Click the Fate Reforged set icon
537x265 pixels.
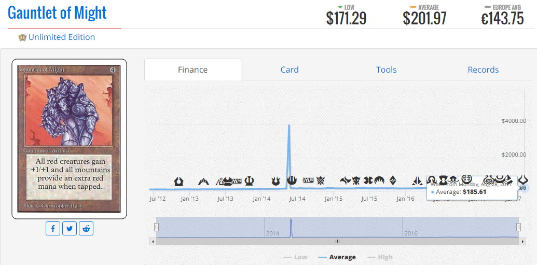345,180
